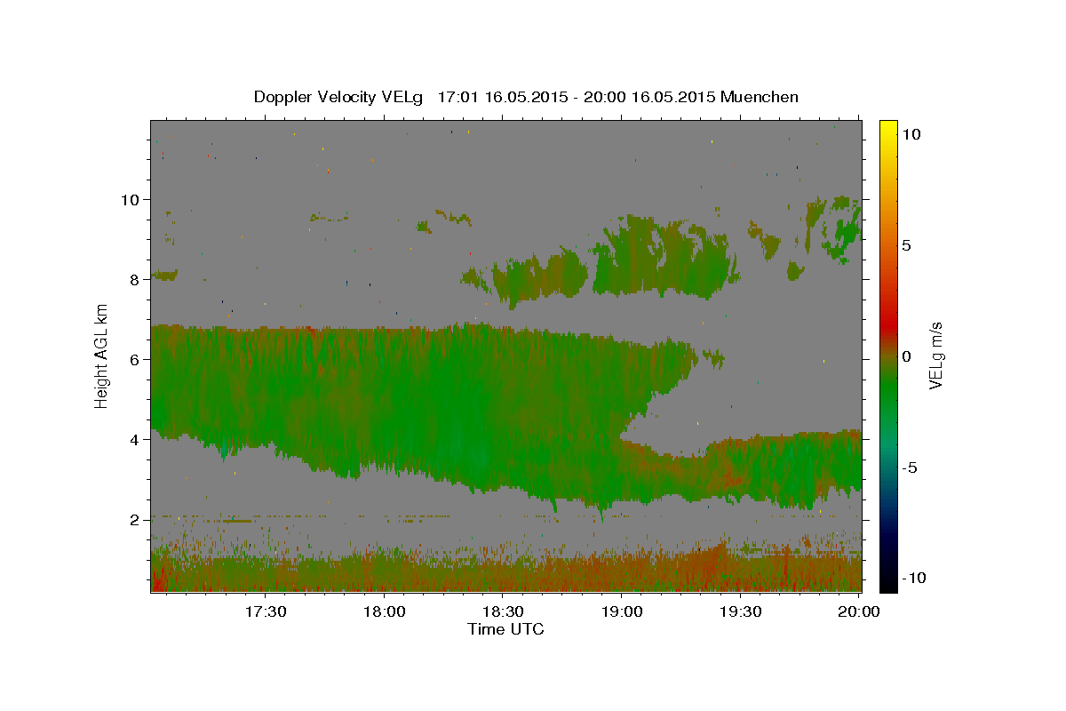Viewport: 1066px width, 711px height.
Task: Click the height tick label 4
Action: pos(136,439)
